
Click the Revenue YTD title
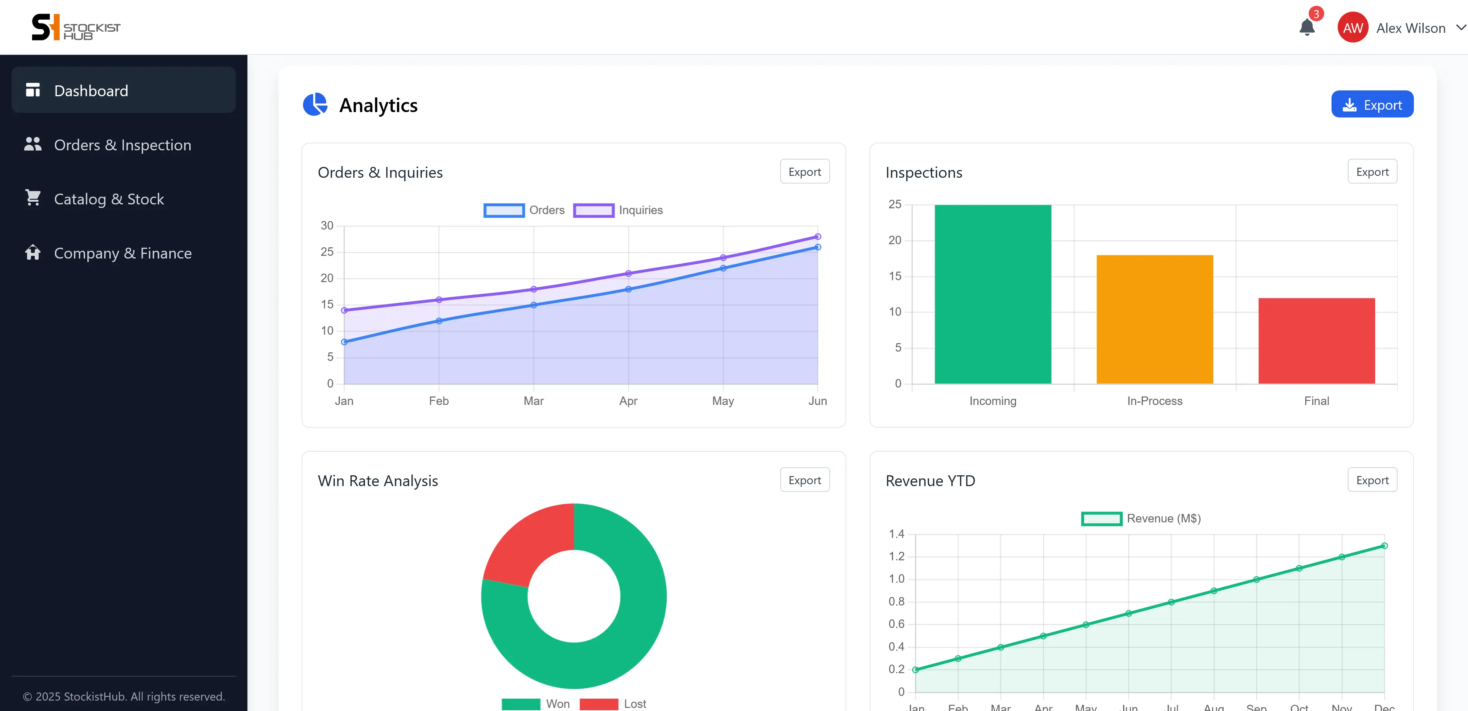[x=930, y=480]
